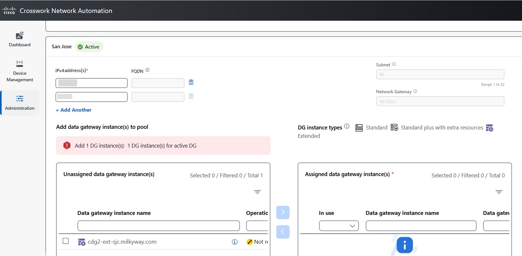Click the Active status badge
522x256 pixels.
(x=89, y=47)
